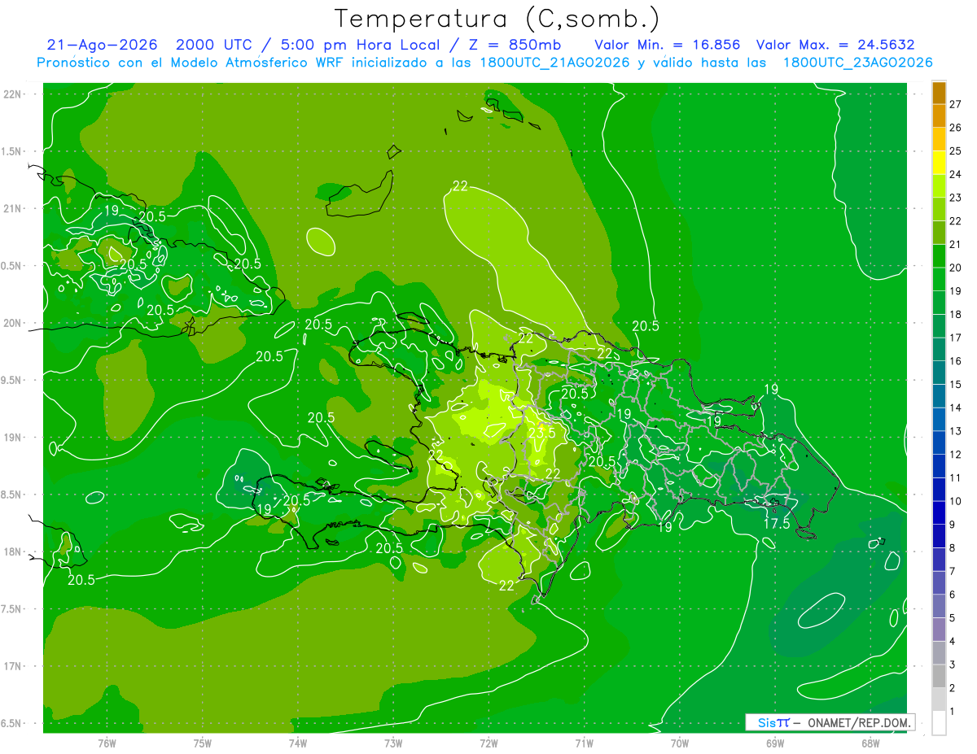The width and height of the screenshot is (977, 754).
Task: Click the "22N" latitude axis label
Action: (x=12, y=94)
